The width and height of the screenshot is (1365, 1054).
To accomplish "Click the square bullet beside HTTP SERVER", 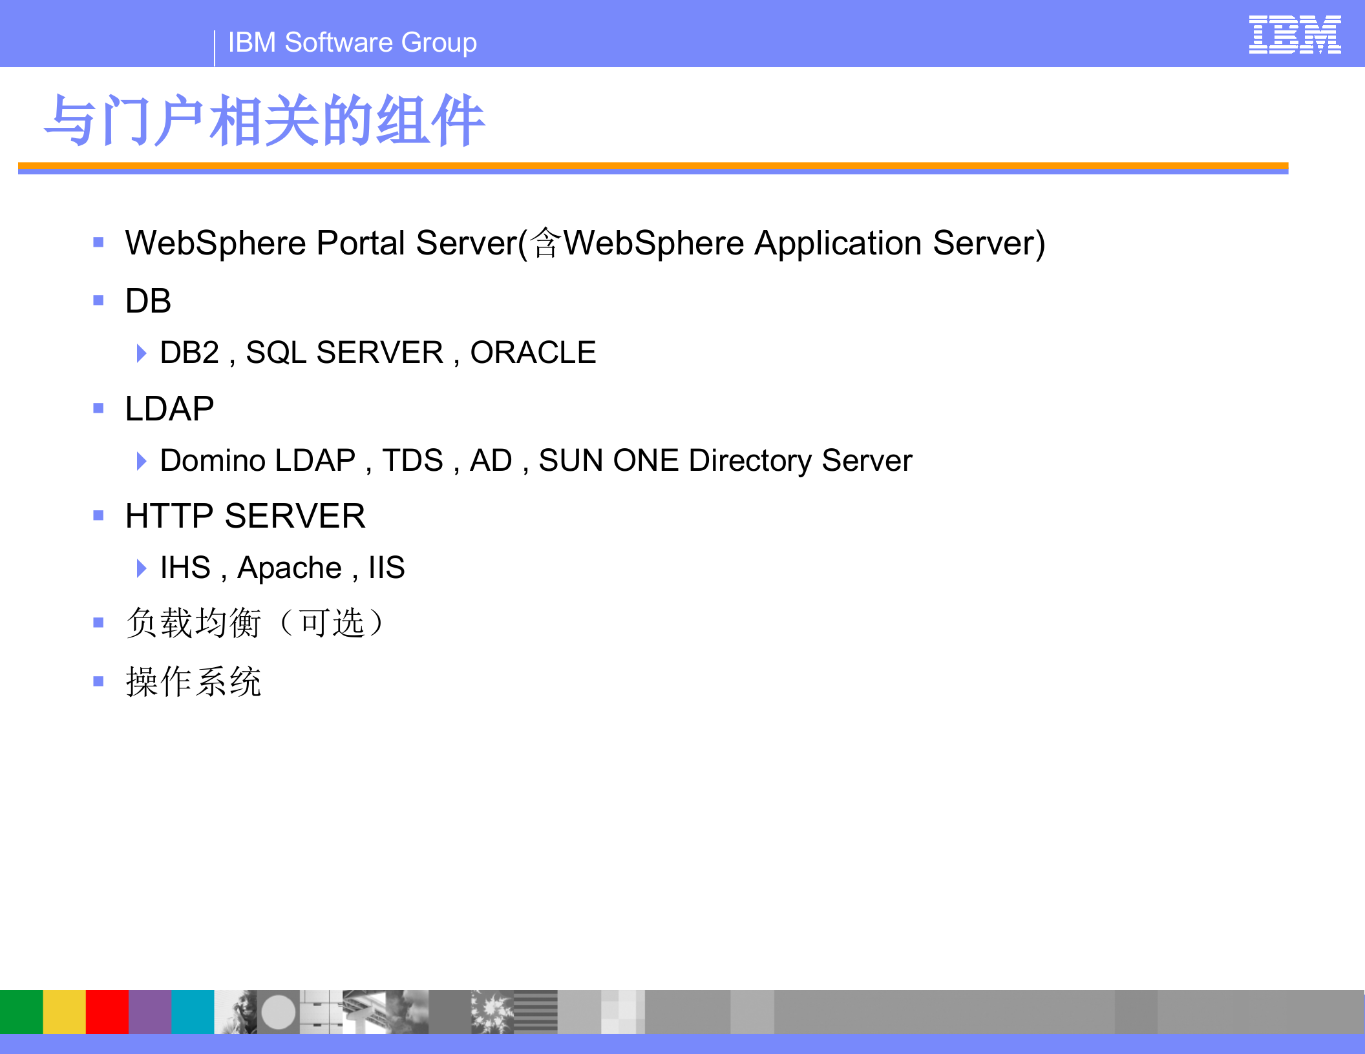I will pyautogui.click(x=98, y=515).
